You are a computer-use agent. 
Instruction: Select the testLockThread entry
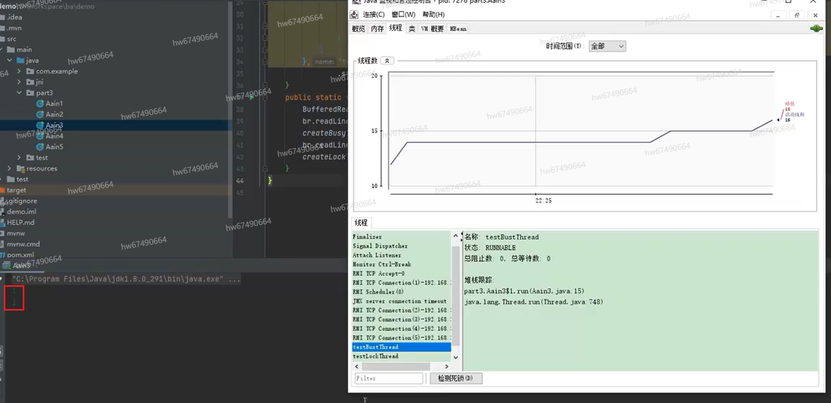click(x=401, y=357)
